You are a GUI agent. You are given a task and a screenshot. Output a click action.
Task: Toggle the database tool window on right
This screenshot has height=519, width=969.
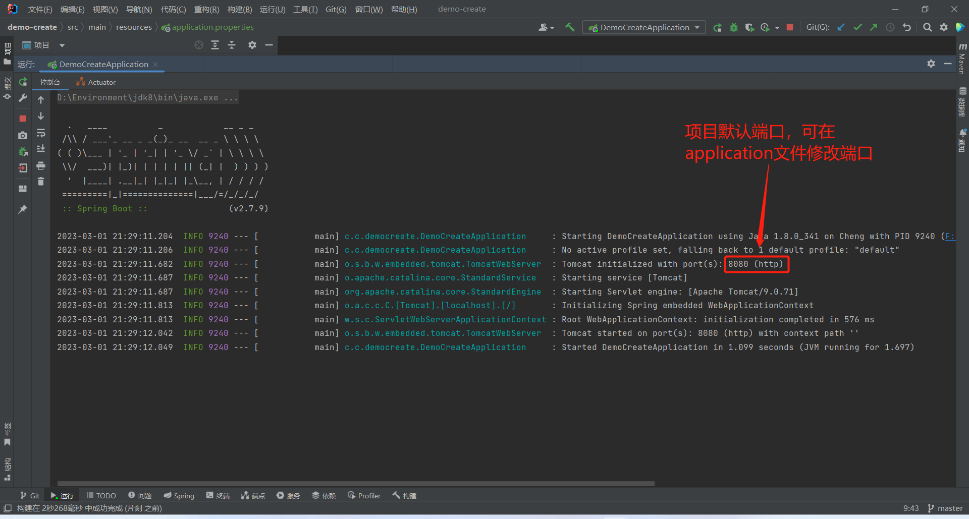tap(962, 102)
